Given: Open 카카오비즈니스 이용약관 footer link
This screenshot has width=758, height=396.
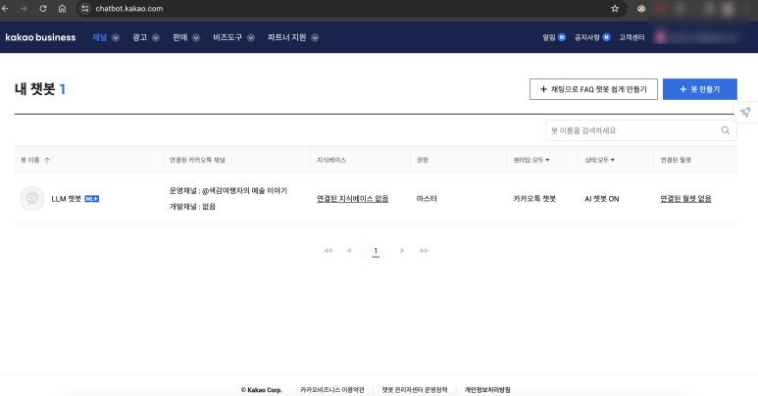Looking at the screenshot, I should click(332, 390).
